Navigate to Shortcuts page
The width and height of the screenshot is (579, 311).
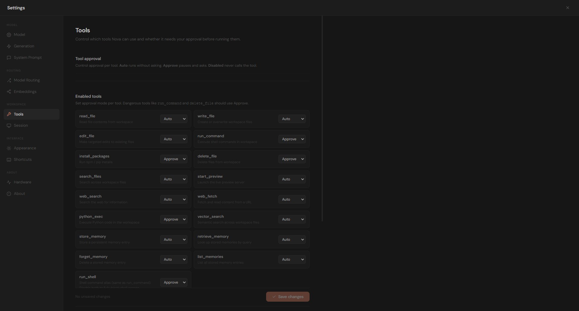click(31, 160)
